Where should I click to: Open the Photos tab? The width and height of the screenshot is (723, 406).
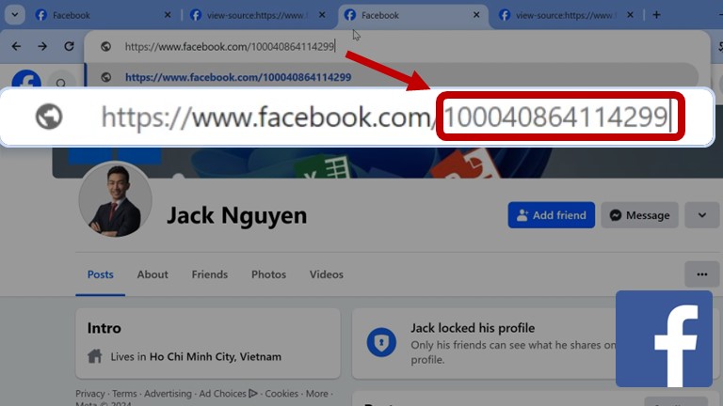click(x=269, y=274)
